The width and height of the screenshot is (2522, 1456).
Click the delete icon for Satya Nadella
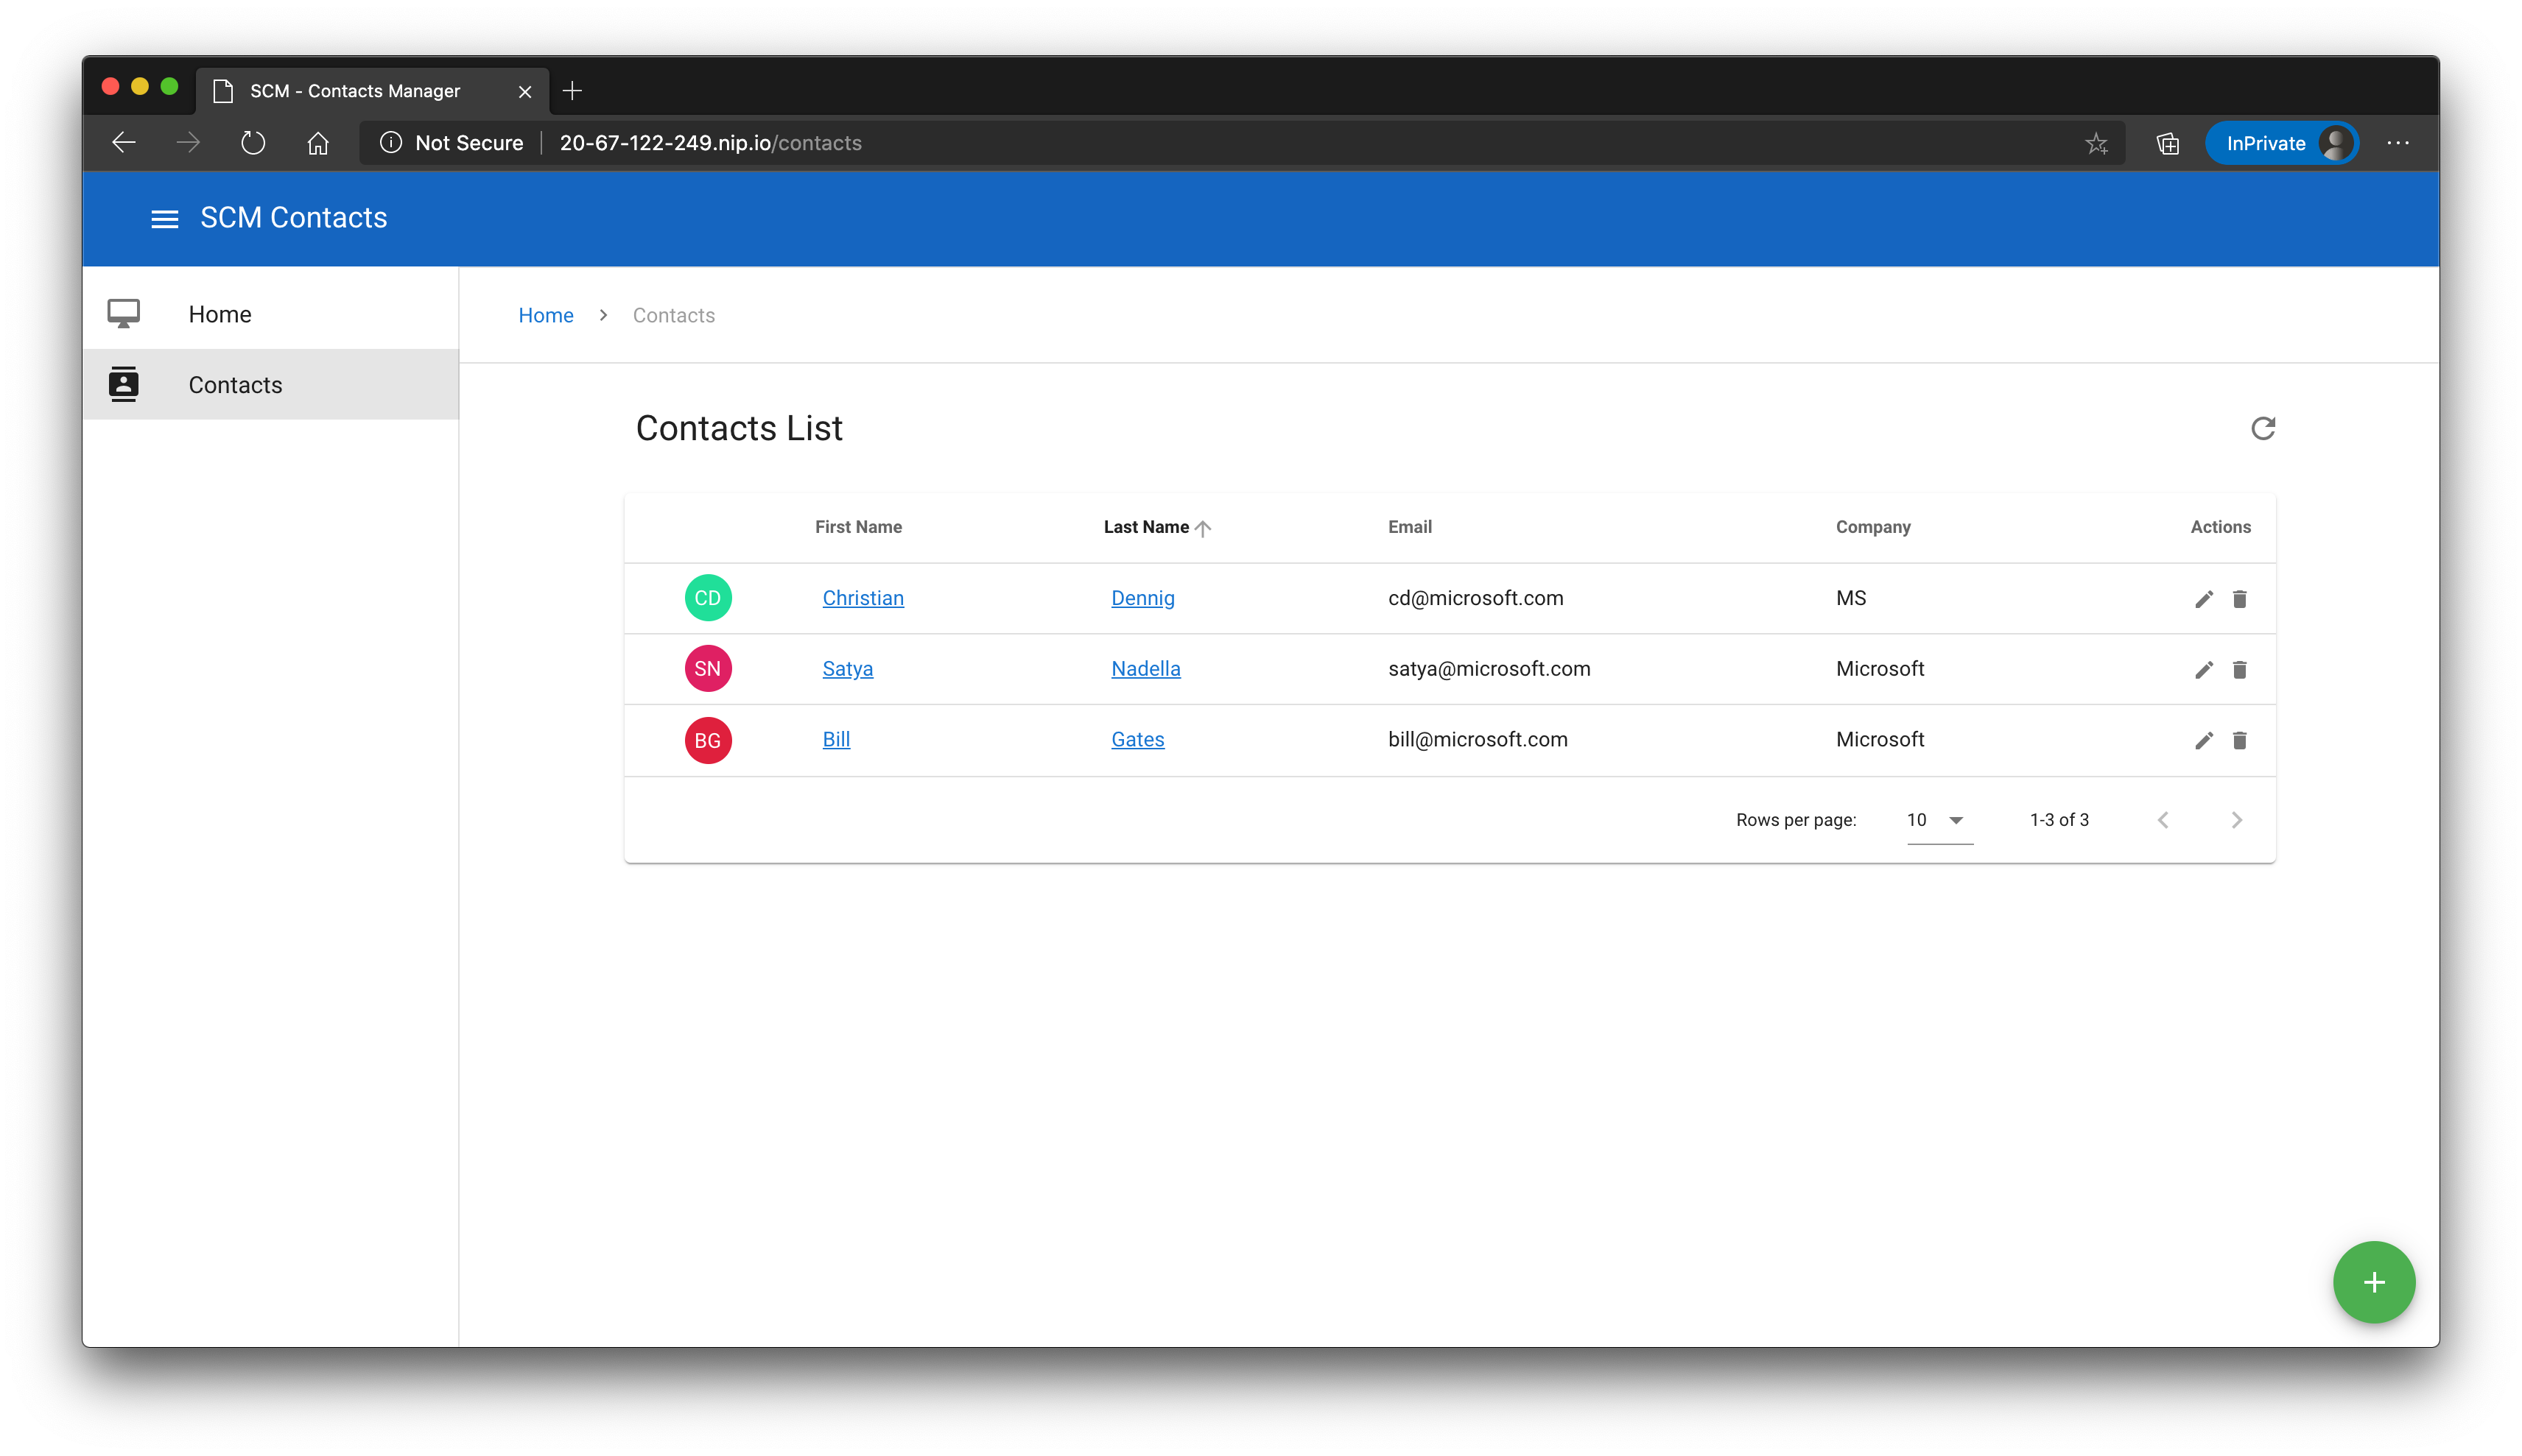point(2238,669)
